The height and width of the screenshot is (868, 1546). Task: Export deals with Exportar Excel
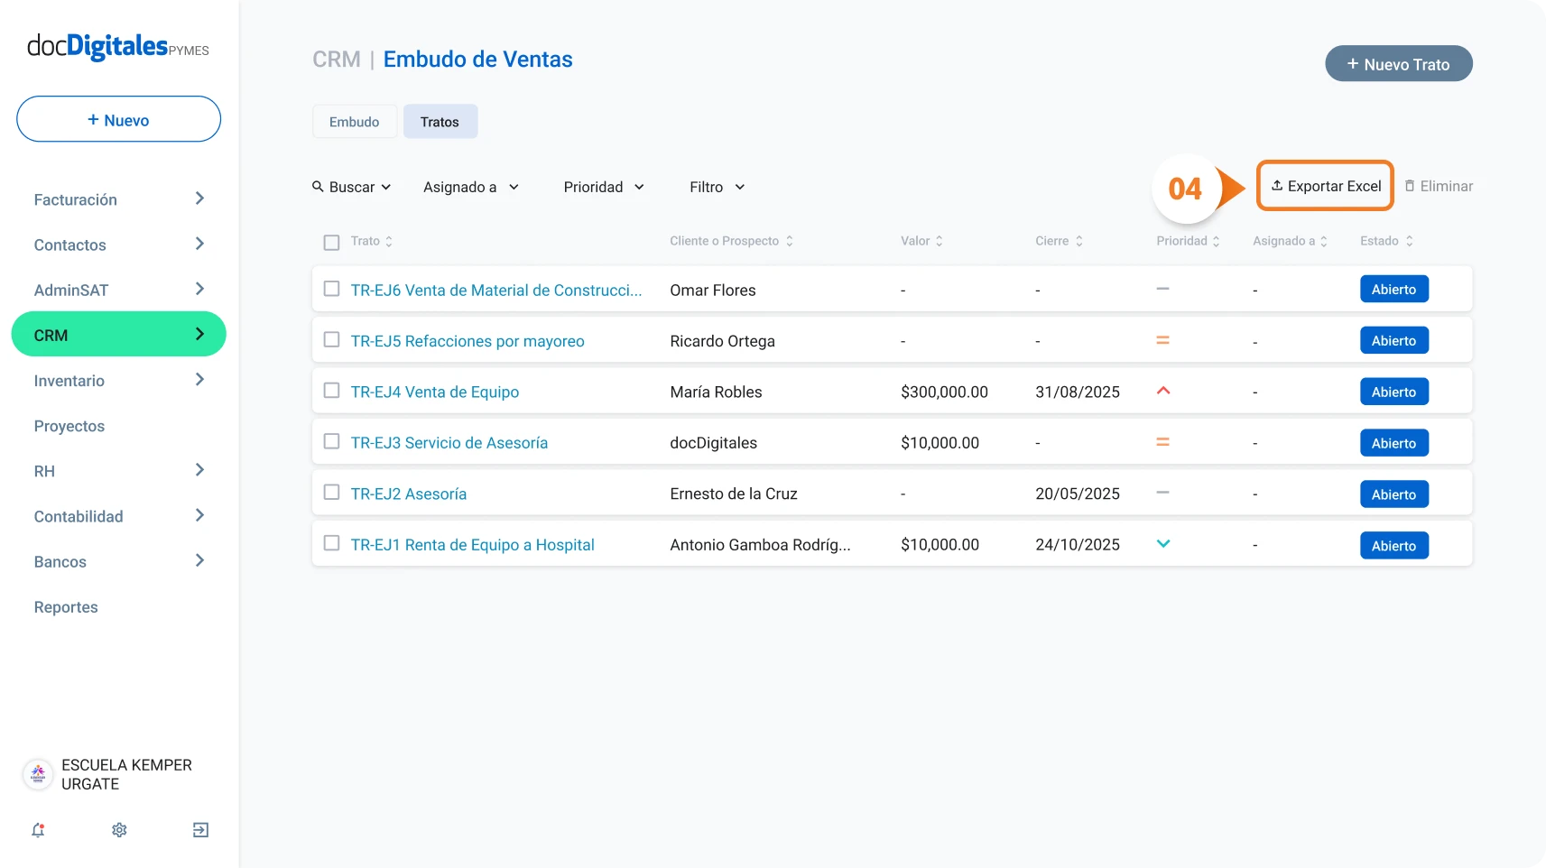1326,186
